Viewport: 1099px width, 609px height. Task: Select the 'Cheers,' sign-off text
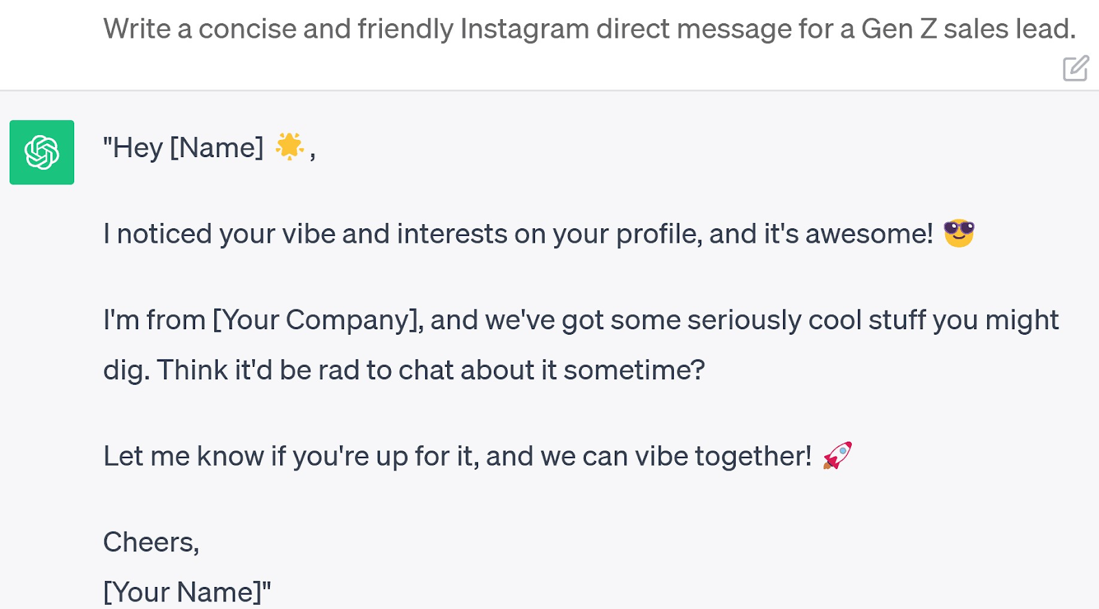click(x=151, y=541)
